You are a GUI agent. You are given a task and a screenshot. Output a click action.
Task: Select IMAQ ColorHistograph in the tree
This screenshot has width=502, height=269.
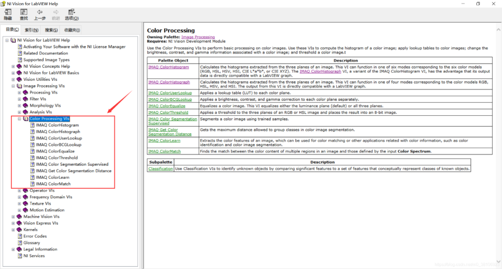click(x=58, y=132)
